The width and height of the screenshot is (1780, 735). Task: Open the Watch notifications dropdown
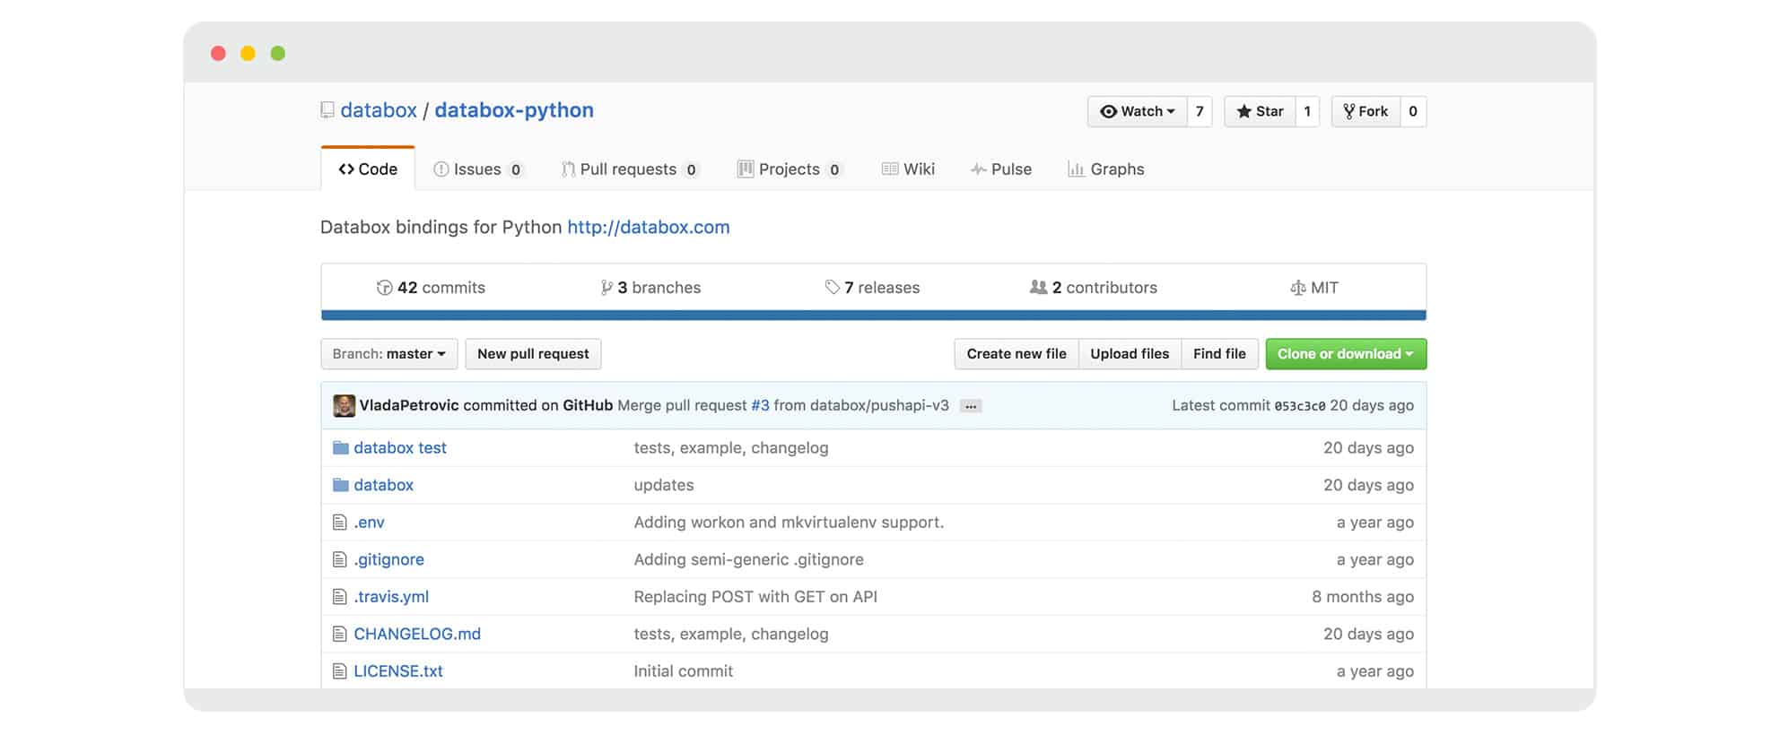1137,111
